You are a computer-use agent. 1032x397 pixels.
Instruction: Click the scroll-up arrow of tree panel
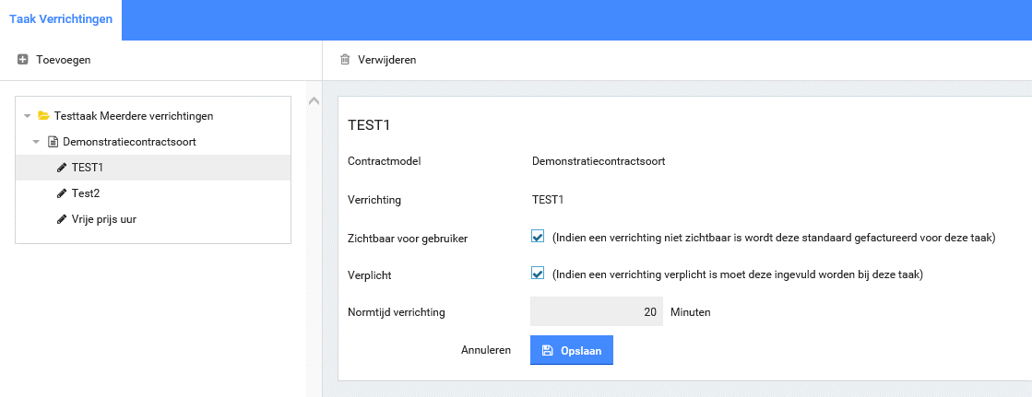pyautogui.click(x=314, y=100)
